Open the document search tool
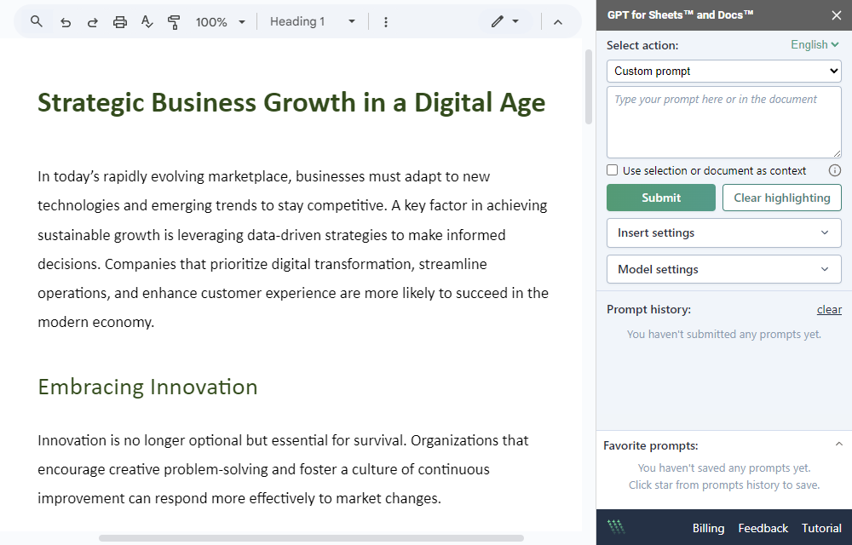 (34, 20)
